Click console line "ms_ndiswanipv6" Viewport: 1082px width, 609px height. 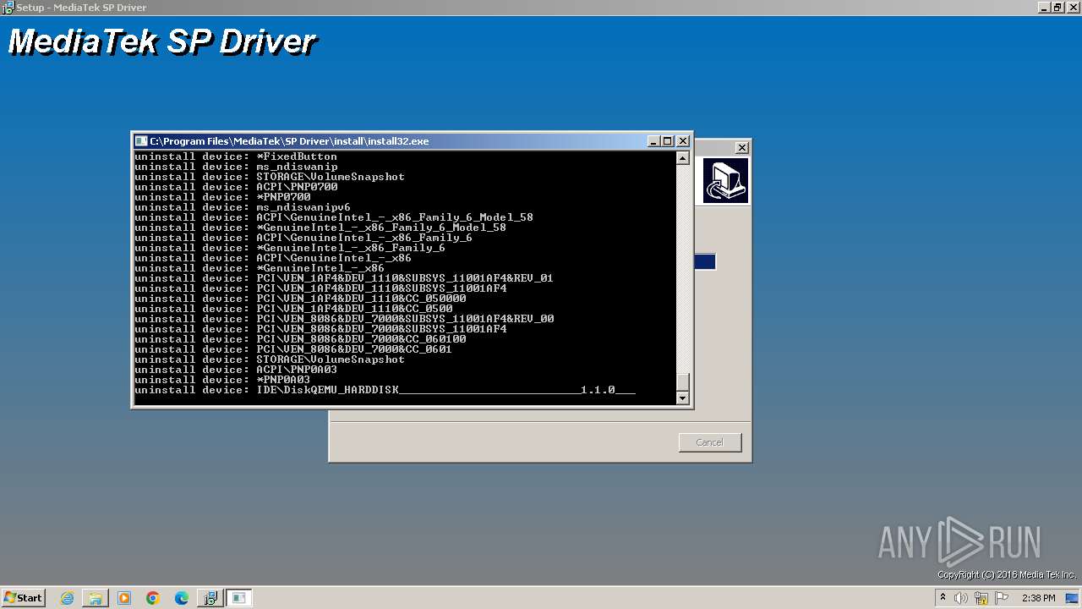(303, 207)
